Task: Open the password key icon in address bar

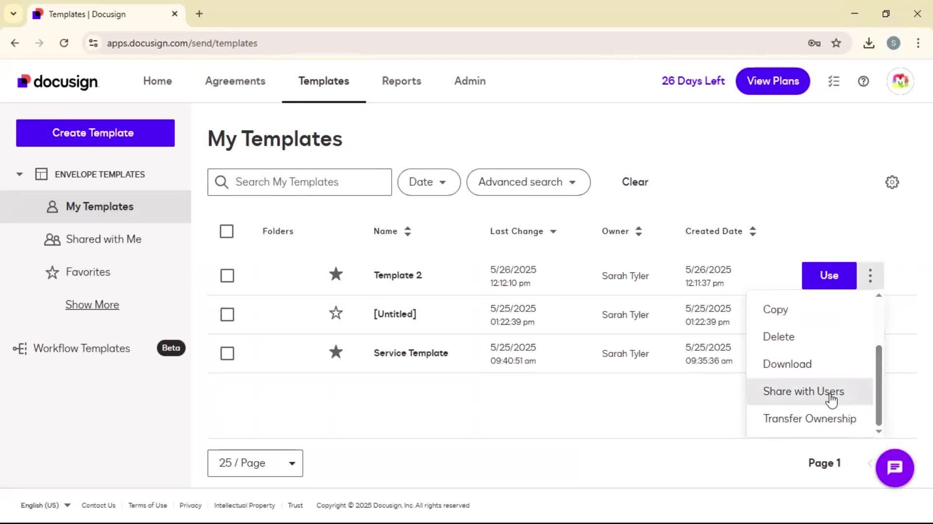Action: coord(814,43)
